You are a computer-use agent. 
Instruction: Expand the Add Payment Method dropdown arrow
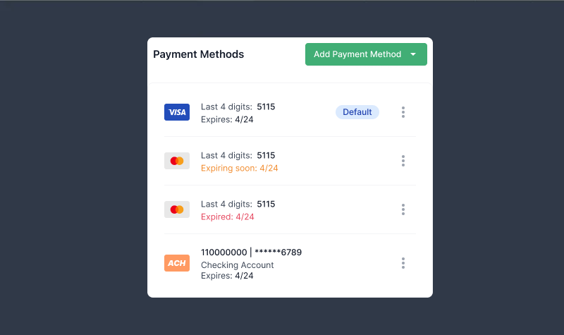pyautogui.click(x=413, y=54)
